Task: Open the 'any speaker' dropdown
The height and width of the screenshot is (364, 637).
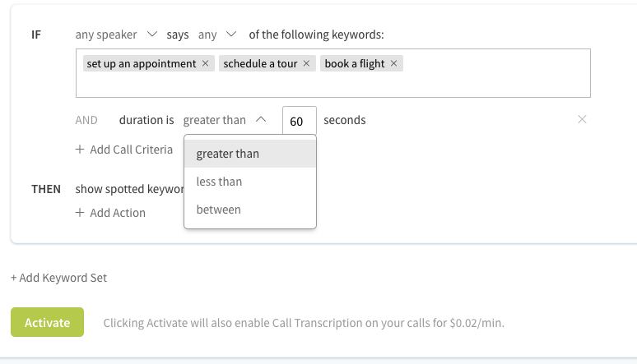Action: [116, 35]
